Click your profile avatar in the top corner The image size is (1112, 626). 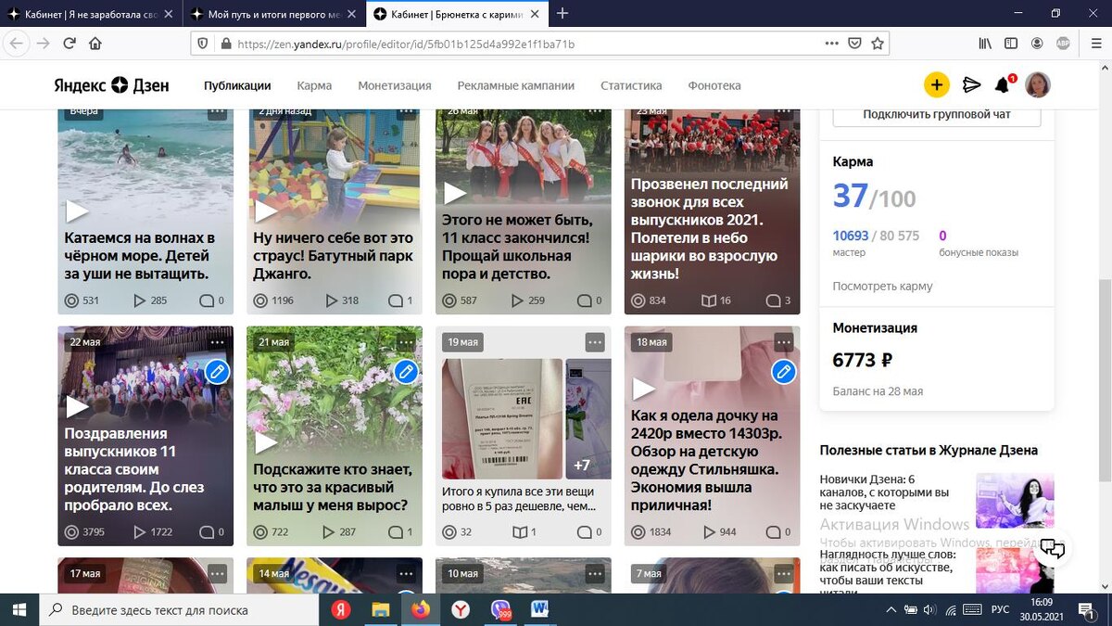1037,84
